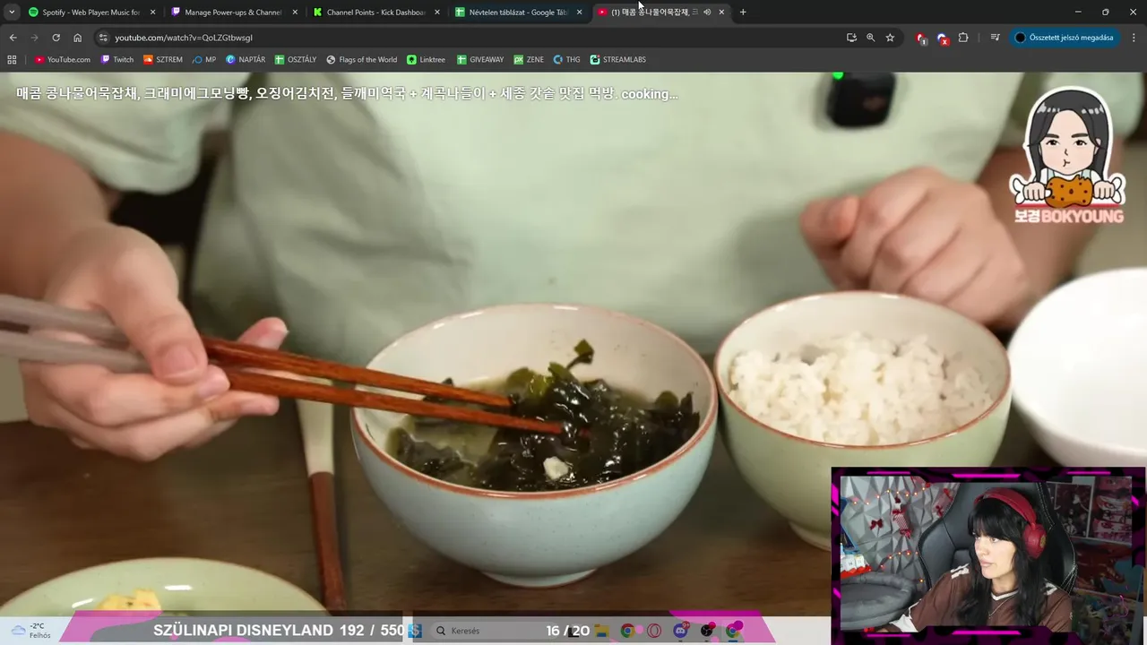Open the first Chrome taskbar icon

[627, 631]
